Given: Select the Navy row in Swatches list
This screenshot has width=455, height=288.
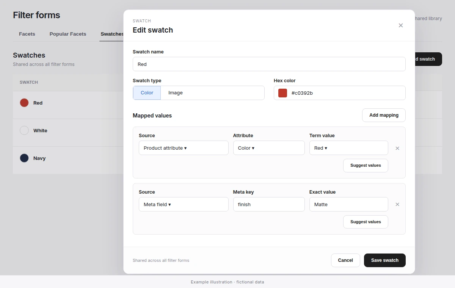Looking at the screenshot, I should tap(68, 160).
